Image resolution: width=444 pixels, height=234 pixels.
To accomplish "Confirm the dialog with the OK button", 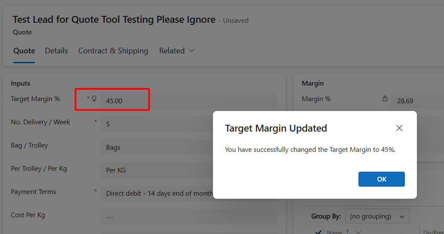I will tap(382, 179).
